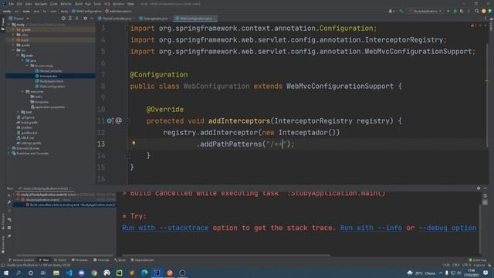This screenshot has width=494, height=278.
Task: Open Visual Studio Code from taskbar
Action: (69, 273)
